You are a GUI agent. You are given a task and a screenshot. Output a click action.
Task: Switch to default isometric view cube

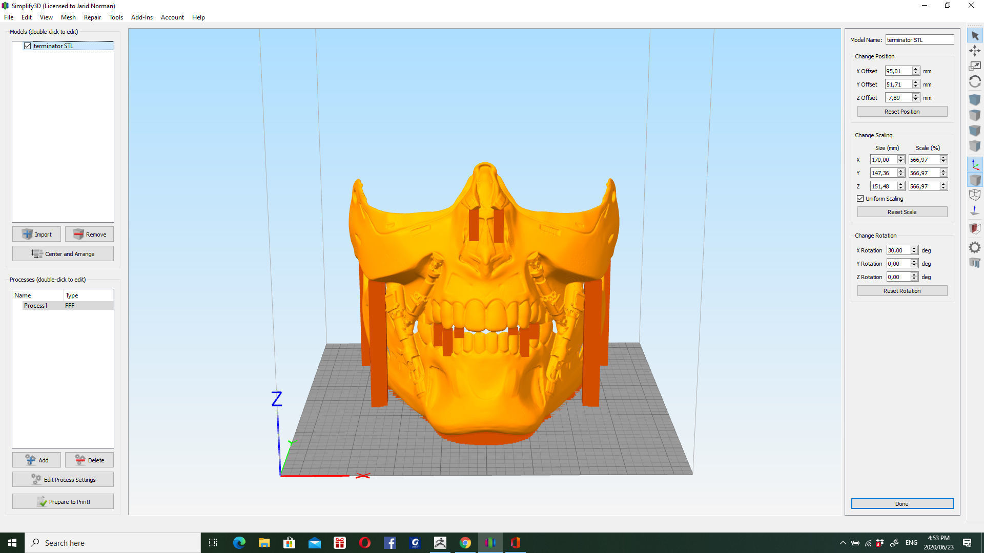[x=975, y=100]
